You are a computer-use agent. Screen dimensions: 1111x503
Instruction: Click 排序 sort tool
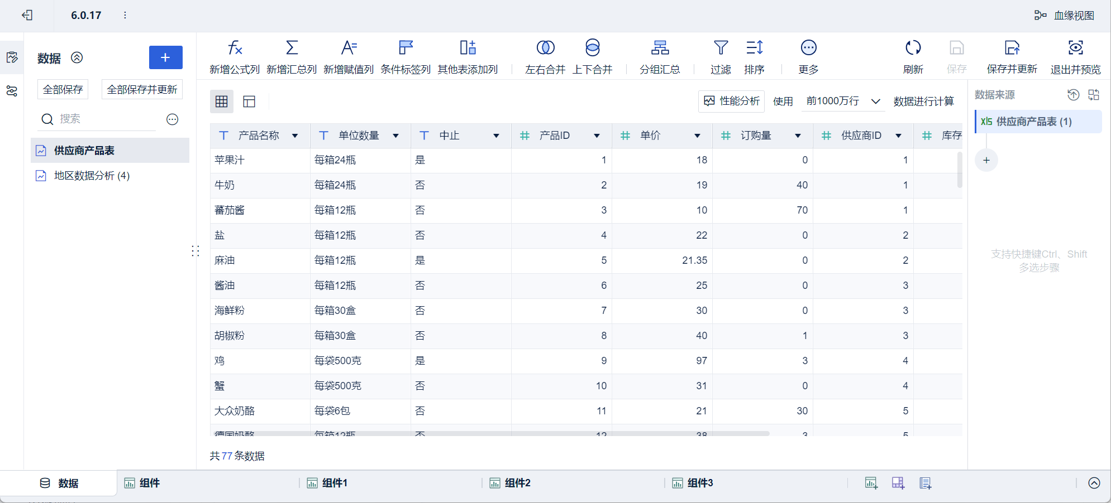[x=755, y=57]
